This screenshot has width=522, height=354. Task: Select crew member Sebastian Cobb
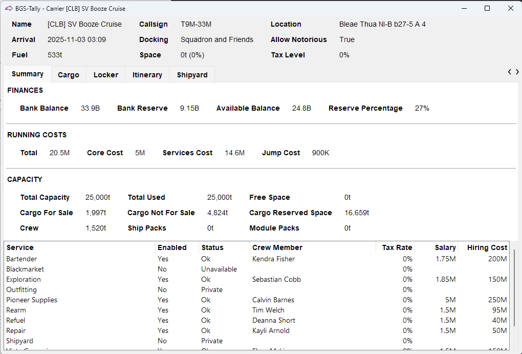coord(276,279)
